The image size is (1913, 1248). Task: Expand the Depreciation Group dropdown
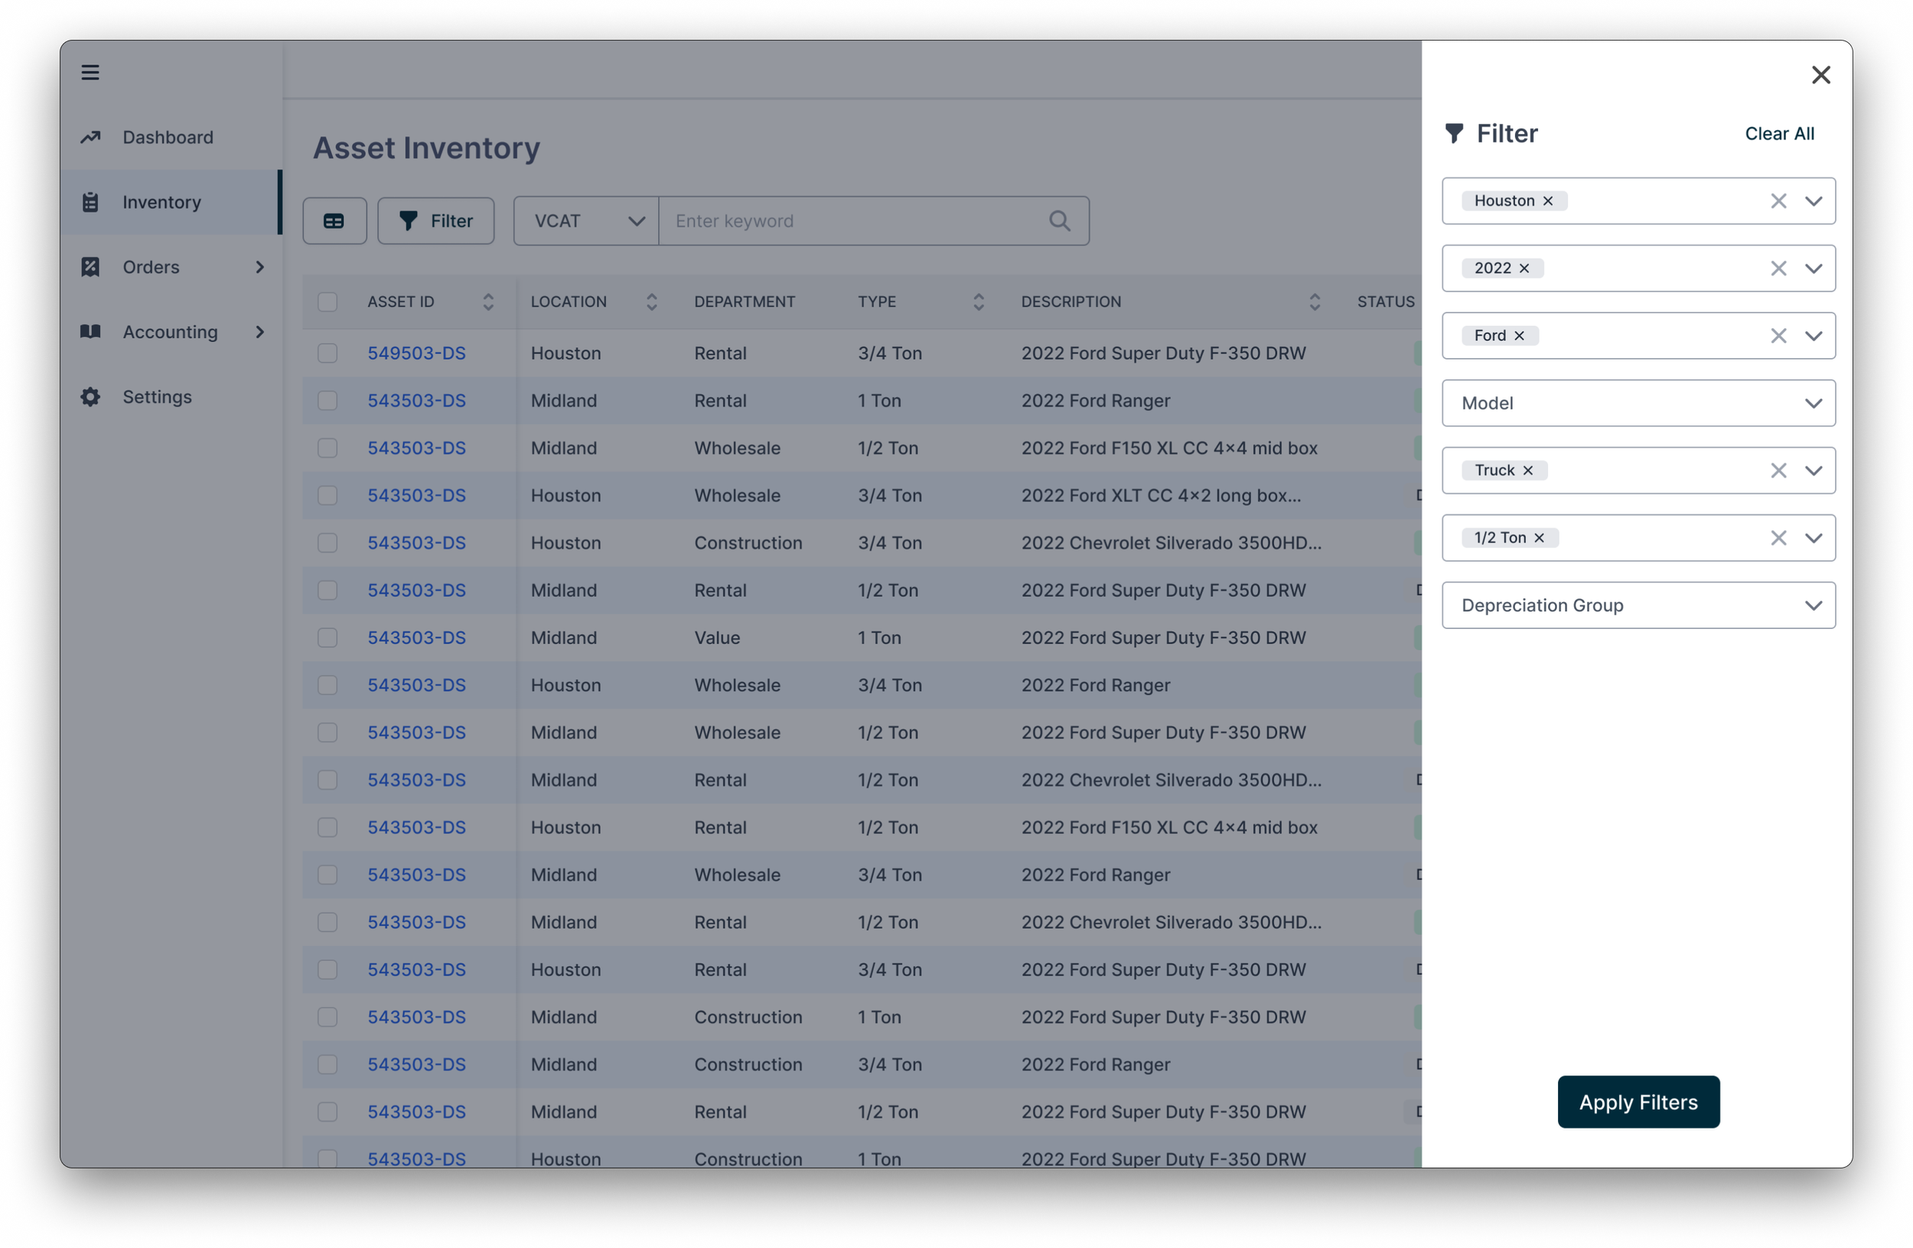point(1638,606)
